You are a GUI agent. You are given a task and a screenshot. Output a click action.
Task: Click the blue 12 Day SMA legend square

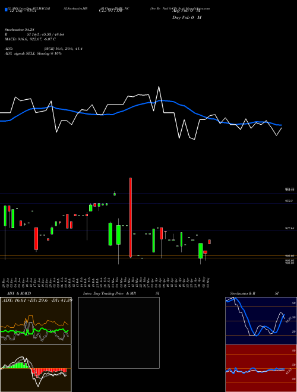pyautogui.click(x=6, y=10)
